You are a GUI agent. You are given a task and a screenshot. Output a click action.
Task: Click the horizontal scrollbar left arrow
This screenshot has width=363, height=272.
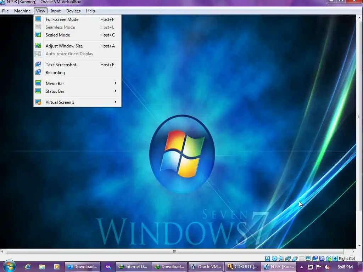pyautogui.click(x=2, y=251)
